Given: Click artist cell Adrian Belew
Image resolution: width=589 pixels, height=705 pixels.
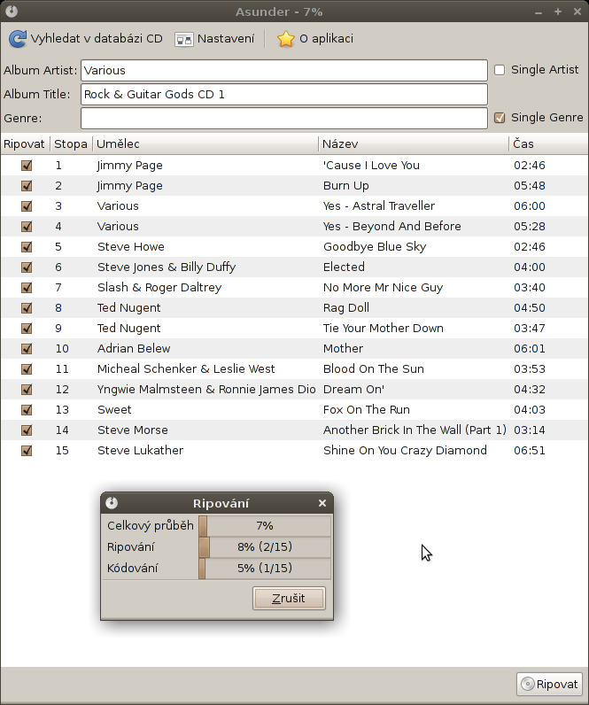Looking at the screenshot, I should (134, 349).
